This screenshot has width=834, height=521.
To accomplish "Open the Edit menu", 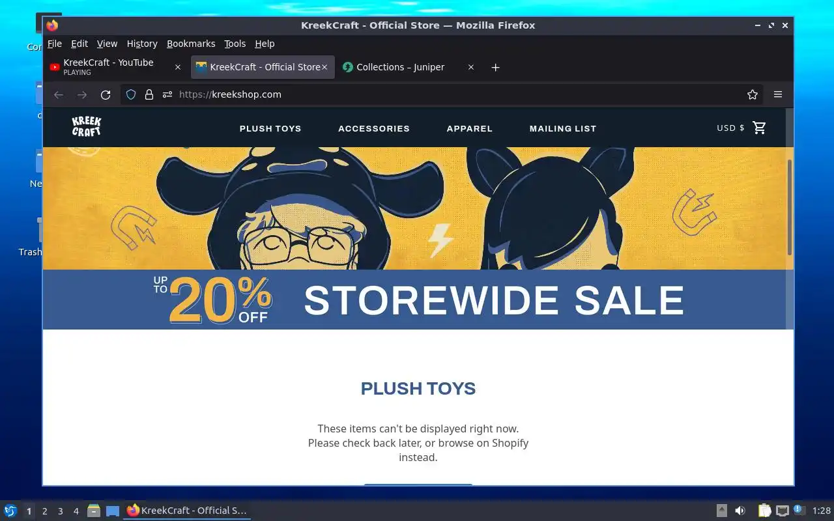I will coord(79,44).
